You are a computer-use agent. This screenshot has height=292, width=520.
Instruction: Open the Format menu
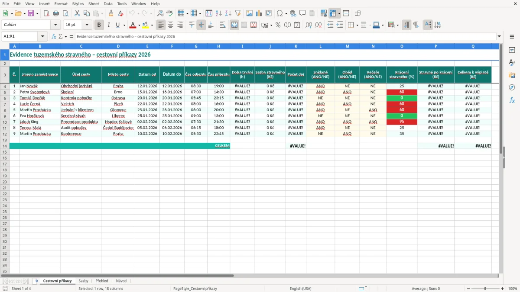(x=61, y=3)
